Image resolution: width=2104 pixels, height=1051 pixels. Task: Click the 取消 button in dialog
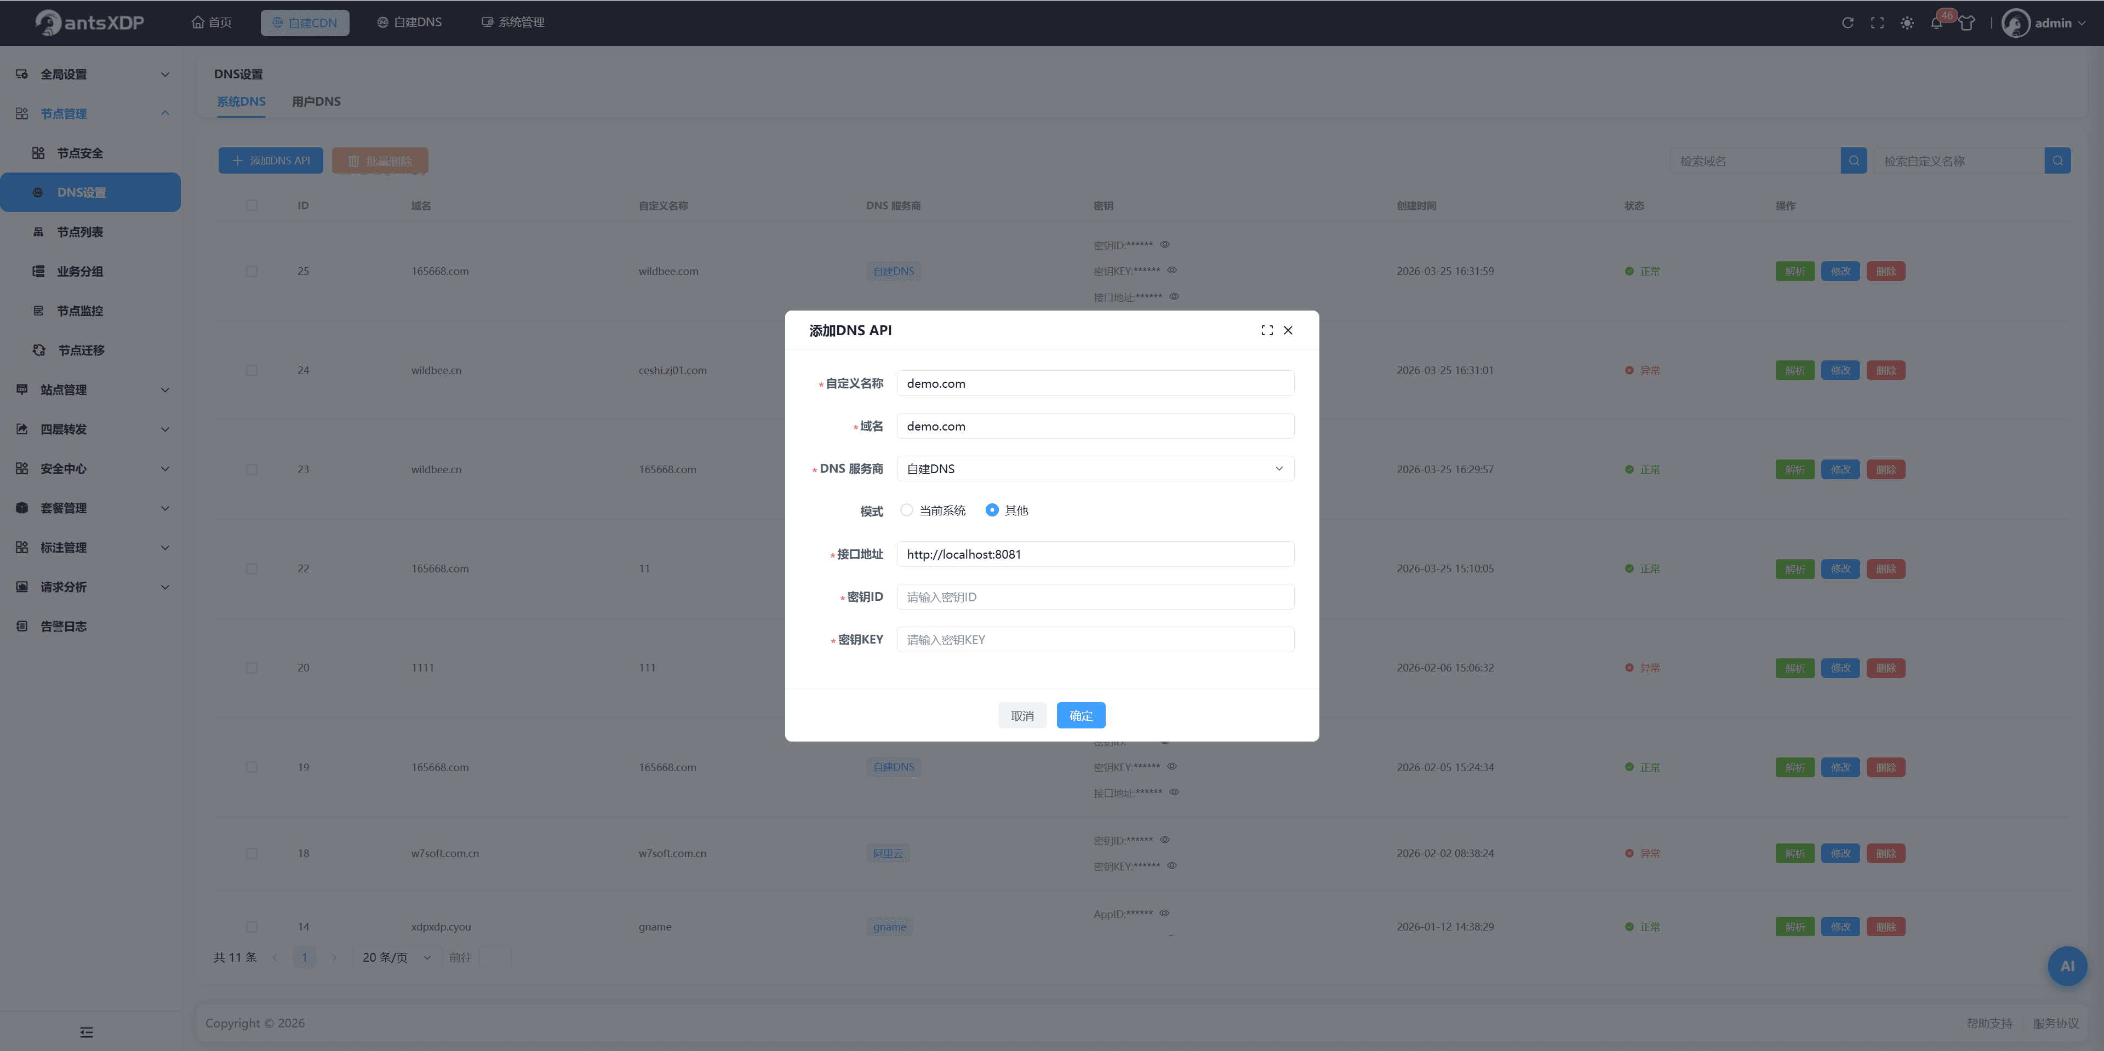pos(1022,715)
